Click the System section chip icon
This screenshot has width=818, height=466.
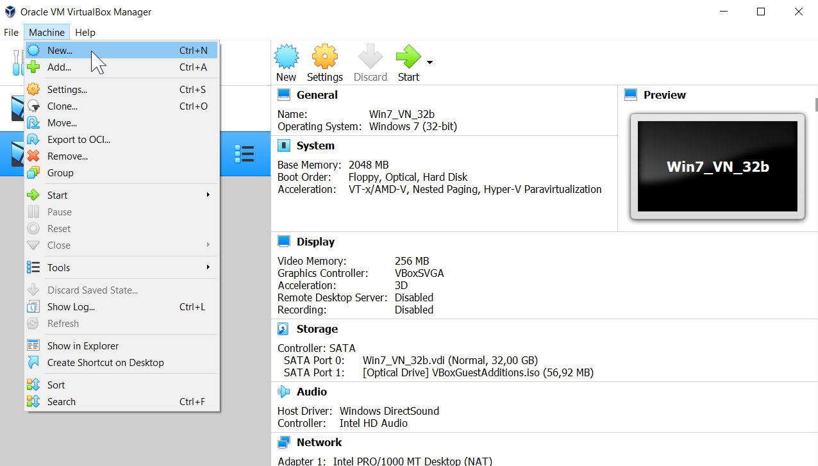(283, 146)
